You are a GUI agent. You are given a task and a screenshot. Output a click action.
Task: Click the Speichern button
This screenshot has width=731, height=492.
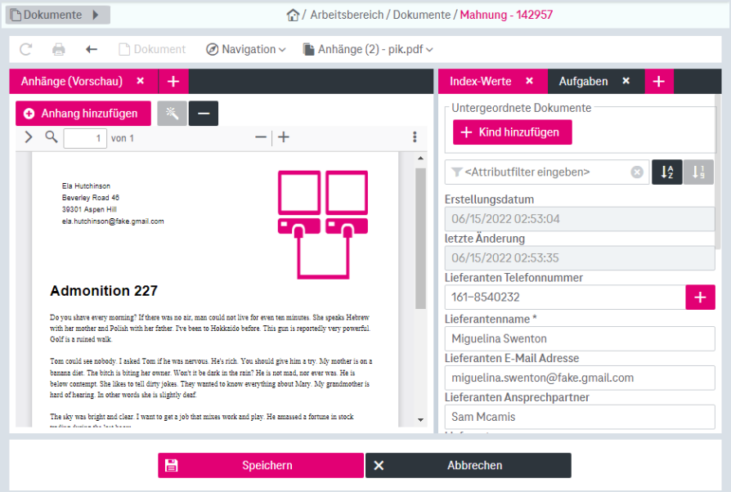[261, 465]
